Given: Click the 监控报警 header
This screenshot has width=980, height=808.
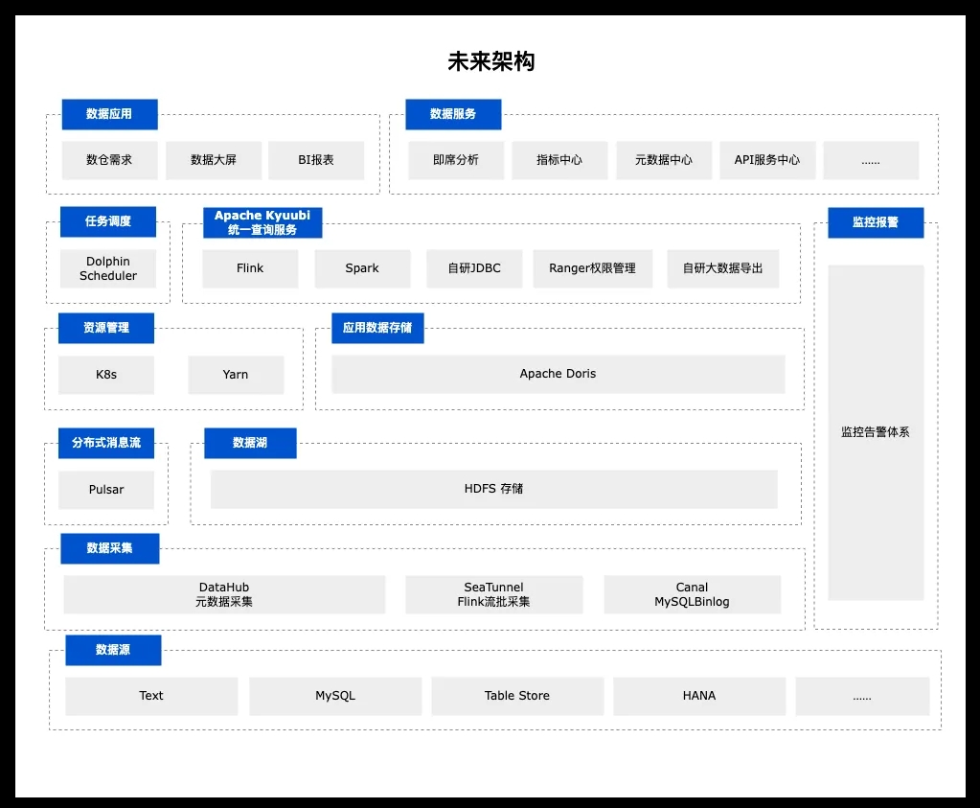Looking at the screenshot, I should pyautogui.click(x=876, y=222).
